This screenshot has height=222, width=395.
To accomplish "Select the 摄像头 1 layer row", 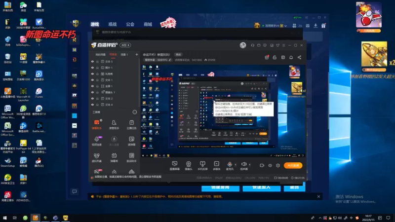I will tap(114, 92).
